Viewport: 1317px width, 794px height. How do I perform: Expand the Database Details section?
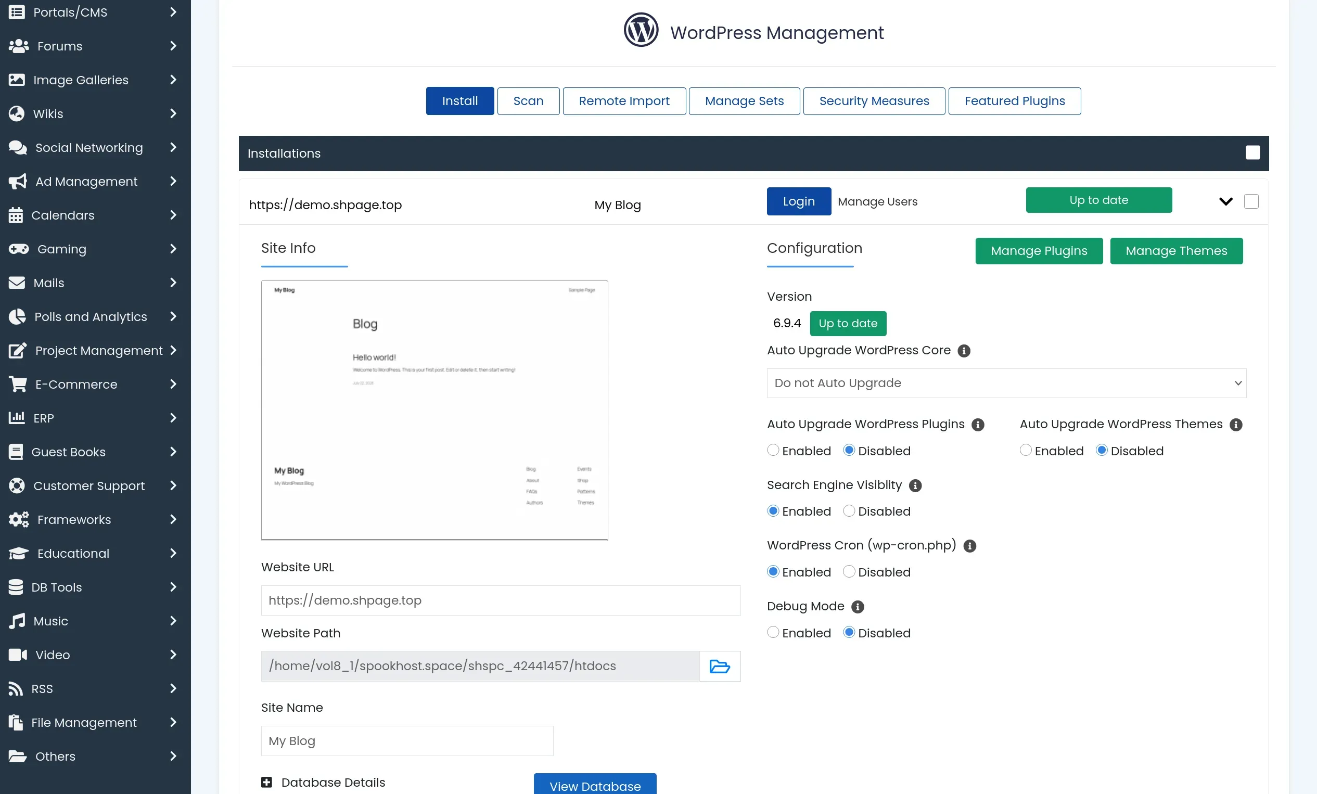point(267,782)
